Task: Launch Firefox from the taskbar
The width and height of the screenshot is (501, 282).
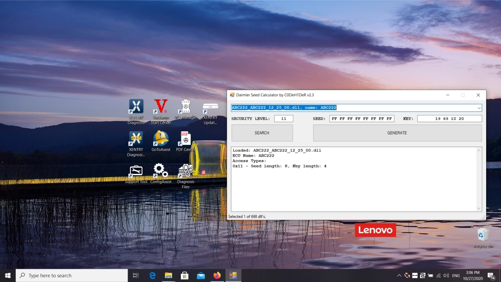Action: point(217,275)
